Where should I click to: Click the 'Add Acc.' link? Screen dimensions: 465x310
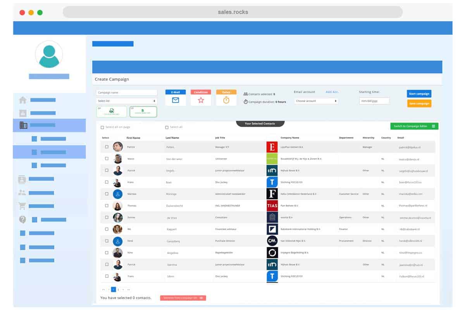[x=332, y=92]
